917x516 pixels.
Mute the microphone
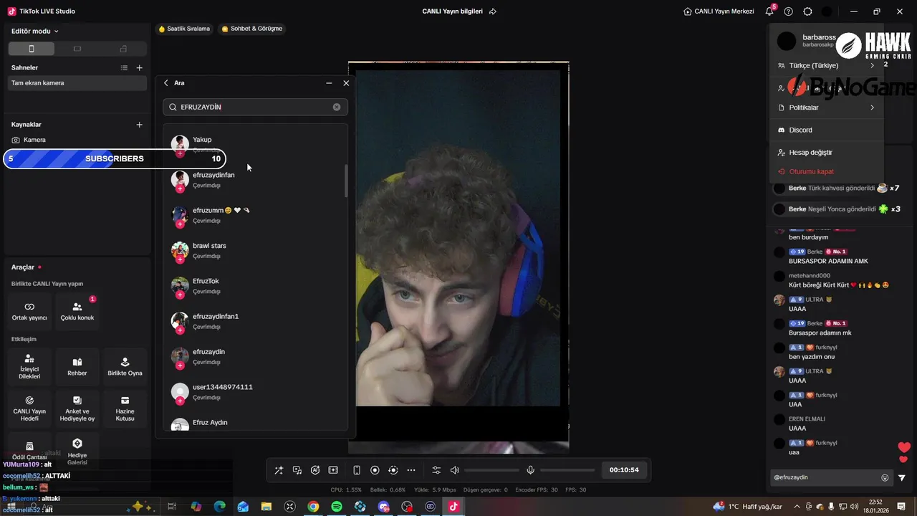[530, 470]
